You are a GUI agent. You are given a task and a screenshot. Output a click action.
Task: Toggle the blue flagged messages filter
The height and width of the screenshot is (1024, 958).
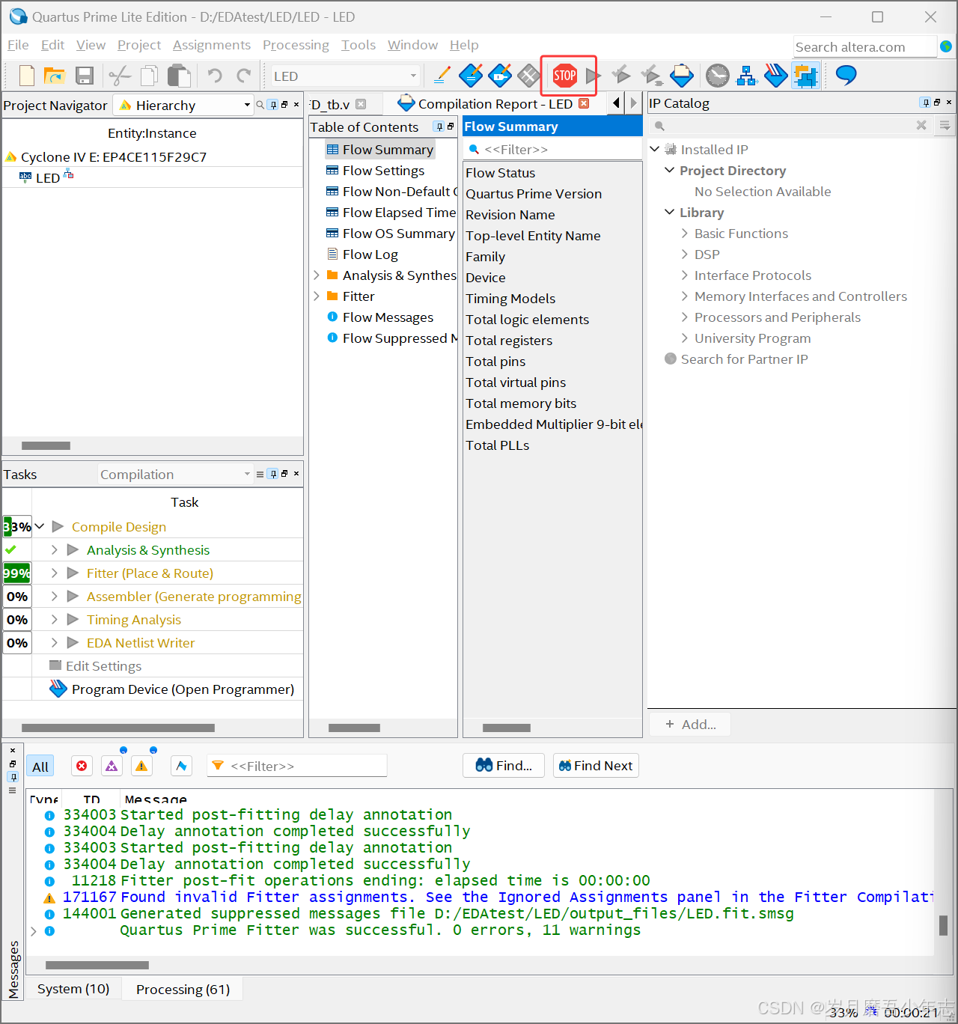[x=181, y=766]
